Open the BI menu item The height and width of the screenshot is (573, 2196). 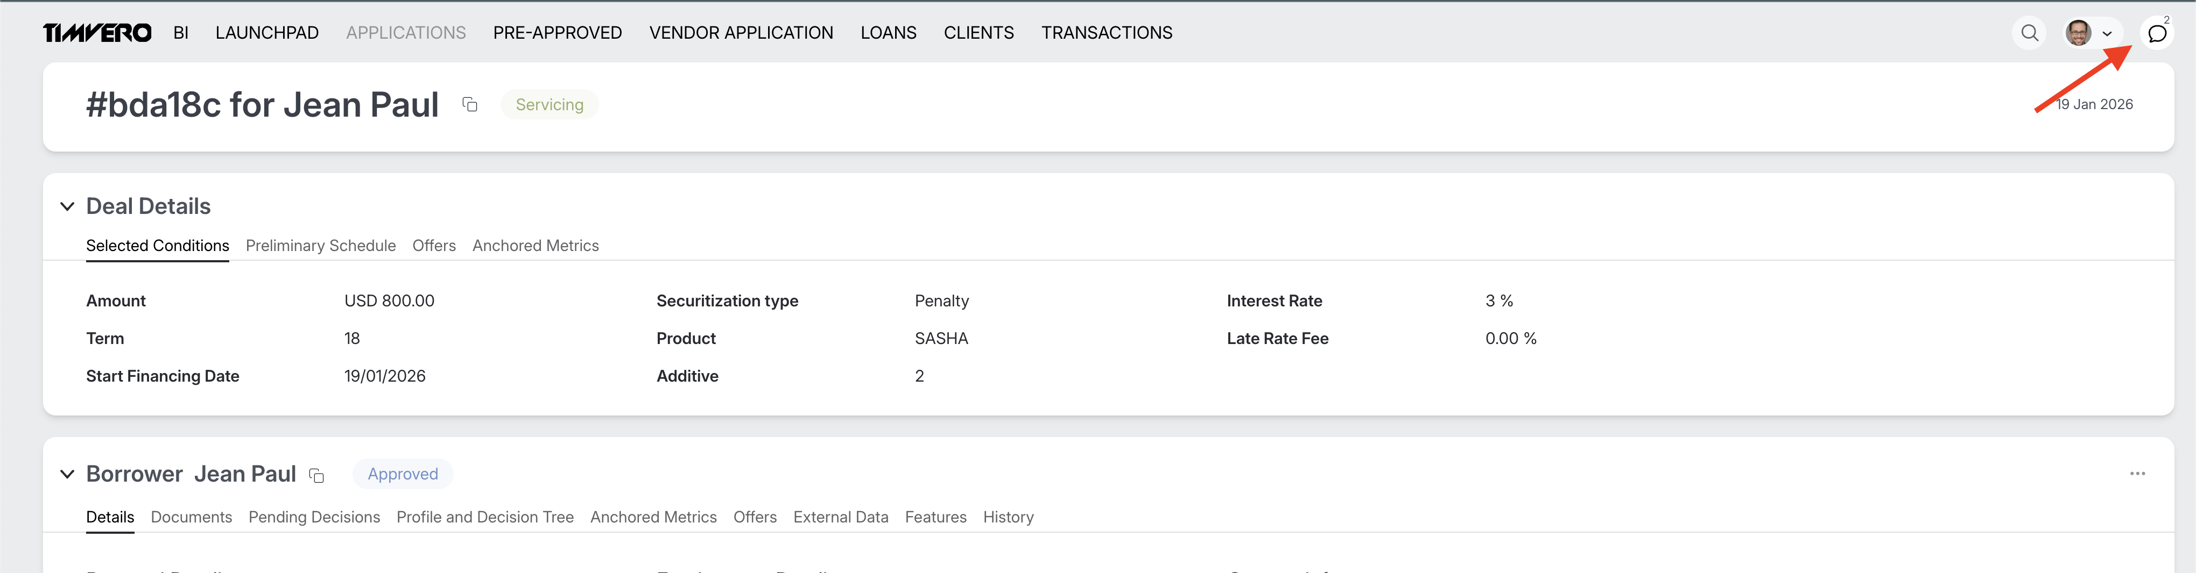(x=181, y=32)
